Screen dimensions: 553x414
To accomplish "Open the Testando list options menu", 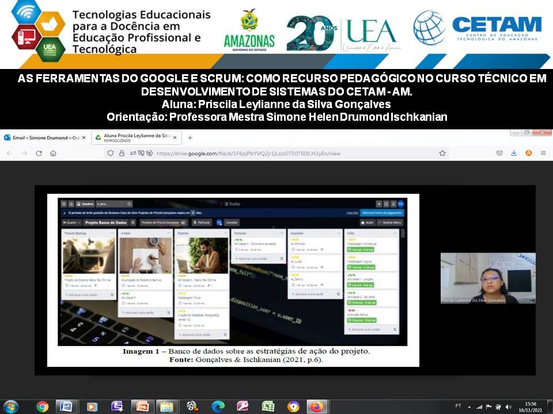I will click(282, 233).
